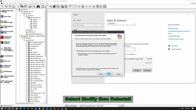196x110 pixels.
Task: Open the Changing startup apps link
Action: pos(176,39)
